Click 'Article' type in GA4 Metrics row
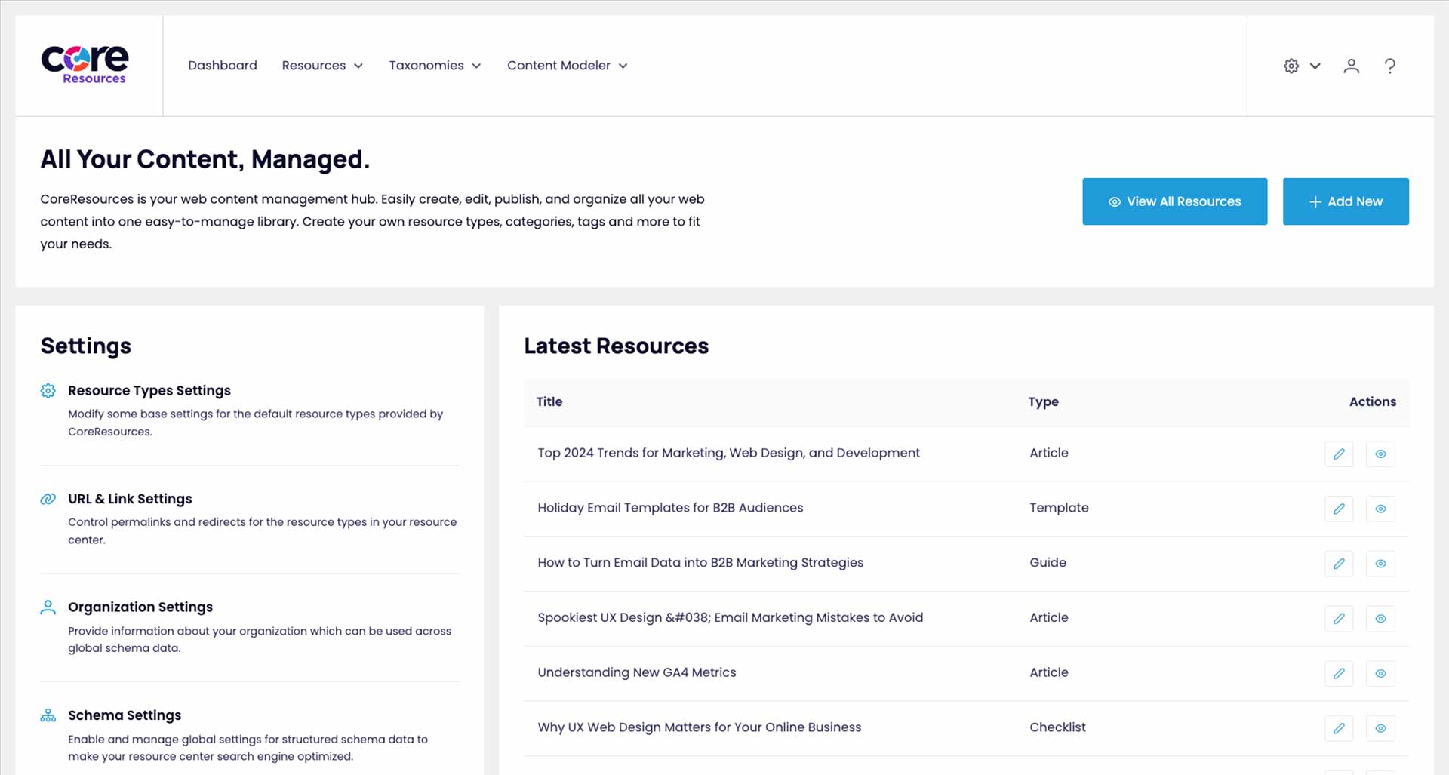The image size is (1449, 775). [1049, 672]
